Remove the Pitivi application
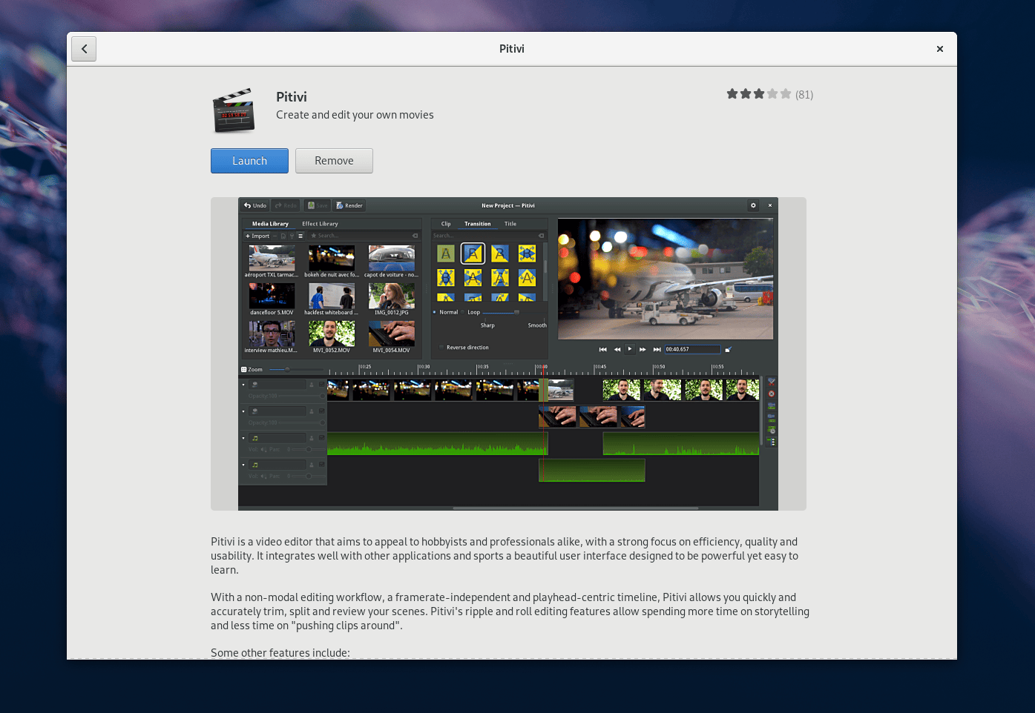This screenshot has width=1035, height=713. tap(334, 161)
